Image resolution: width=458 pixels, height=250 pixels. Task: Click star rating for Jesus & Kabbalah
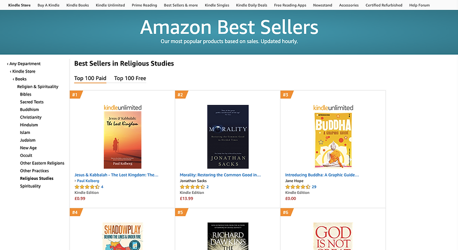(86, 187)
